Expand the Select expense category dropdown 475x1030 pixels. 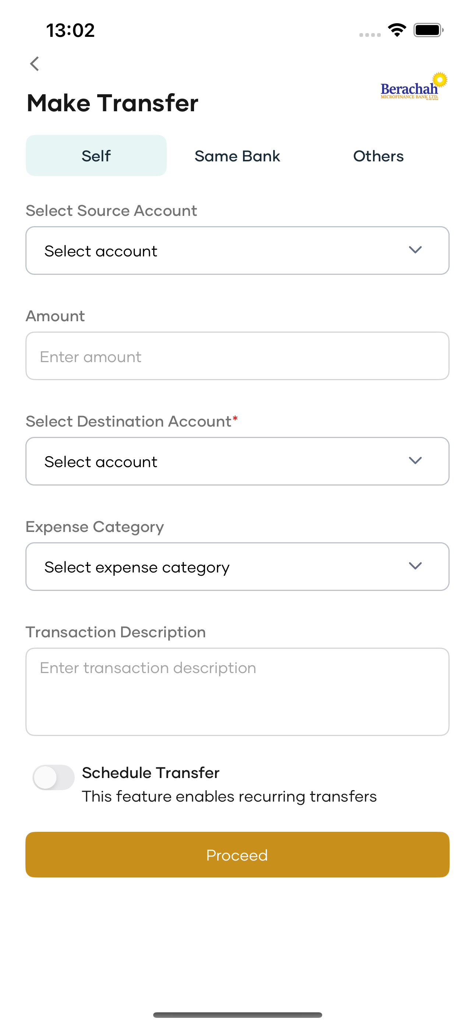tap(237, 567)
